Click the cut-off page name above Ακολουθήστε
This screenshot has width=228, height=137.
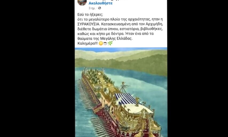click(108, 1)
